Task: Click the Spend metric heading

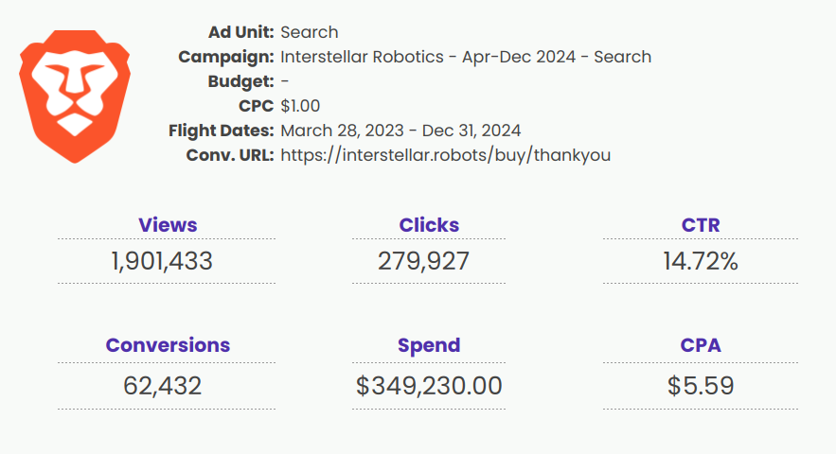Action: tap(429, 345)
